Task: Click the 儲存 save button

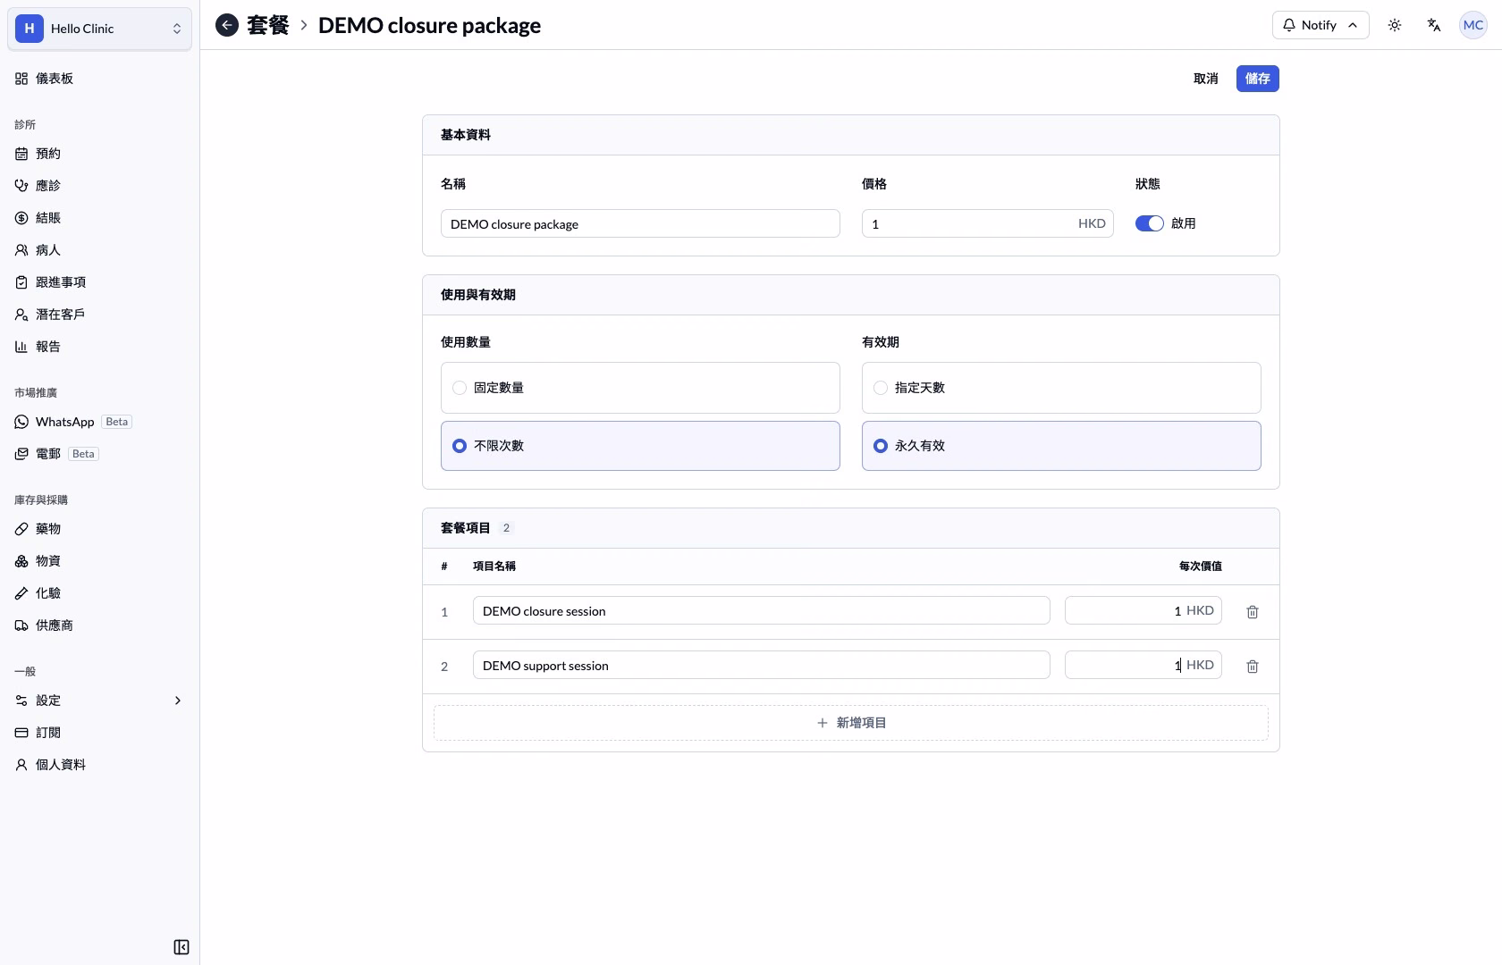Action: click(1258, 79)
